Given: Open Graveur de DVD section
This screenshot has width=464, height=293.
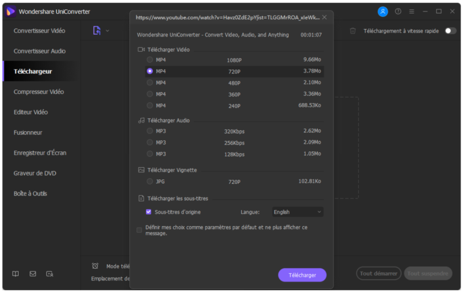Looking at the screenshot, I should 35,173.
